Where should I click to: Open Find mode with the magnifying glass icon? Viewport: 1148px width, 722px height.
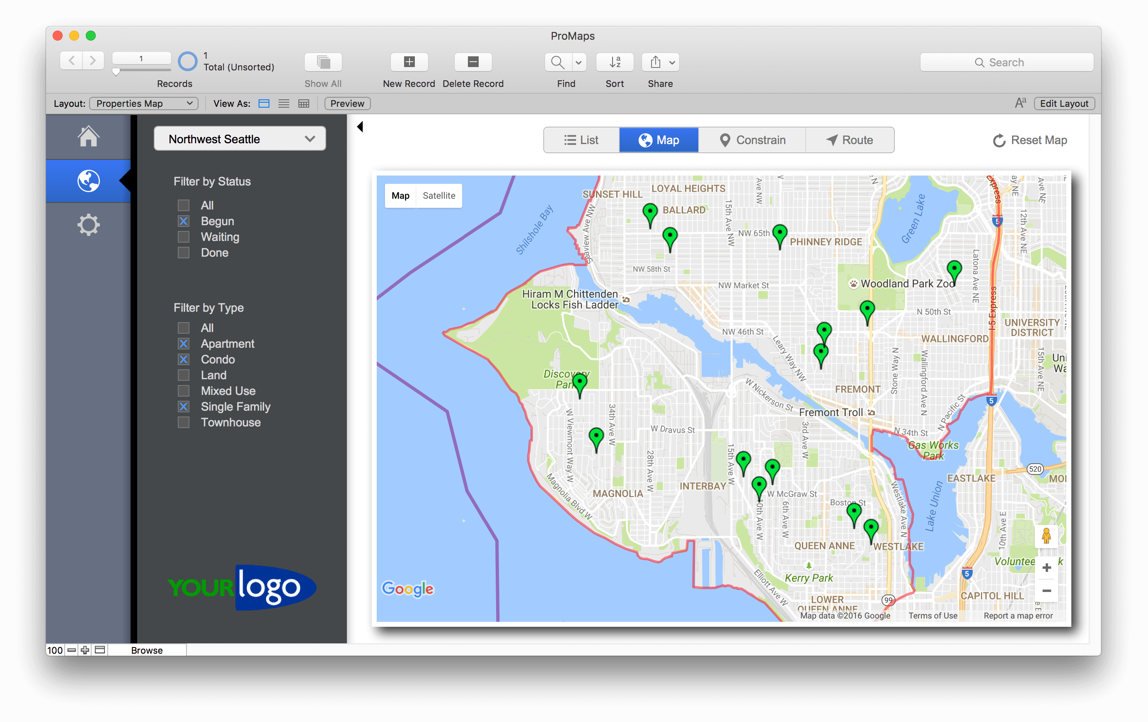[x=557, y=62]
